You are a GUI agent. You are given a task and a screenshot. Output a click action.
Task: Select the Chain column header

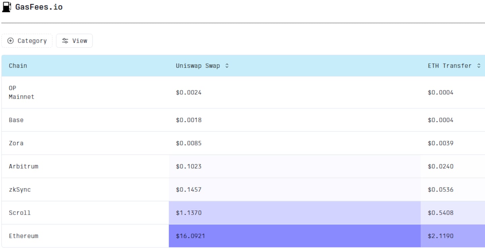click(x=18, y=66)
